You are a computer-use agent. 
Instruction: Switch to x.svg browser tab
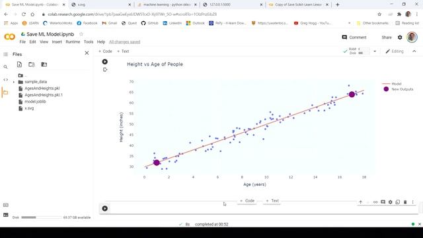[101, 5]
